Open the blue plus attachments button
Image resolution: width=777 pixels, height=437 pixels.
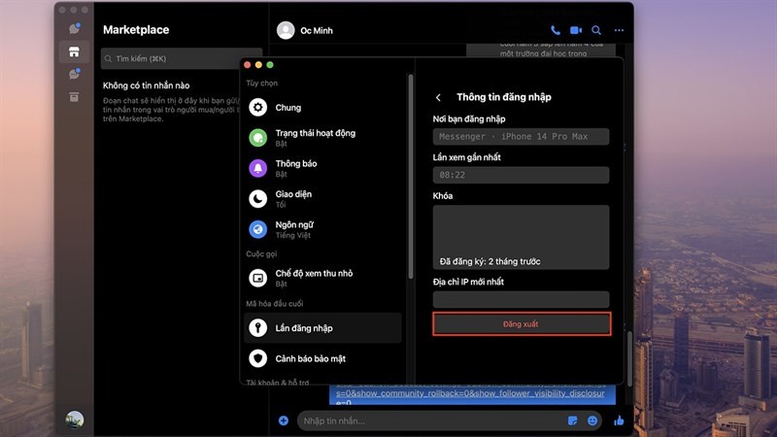(x=284, y=420)
